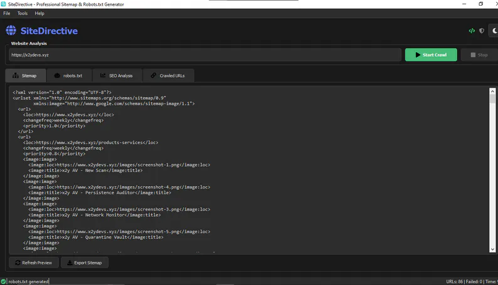This screenshot has height=285, width=498.
Task: Click the 'Quarantine Vault' image title line
Action: (95, 237)
